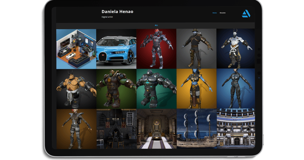304x160 pixels.
Task: Select the ALL filter tab
Action: pos(156,25)
